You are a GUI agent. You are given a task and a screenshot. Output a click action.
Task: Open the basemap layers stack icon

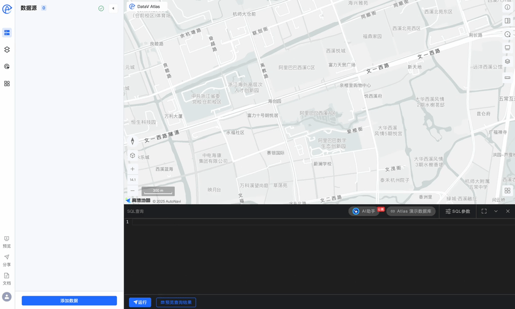507,62
